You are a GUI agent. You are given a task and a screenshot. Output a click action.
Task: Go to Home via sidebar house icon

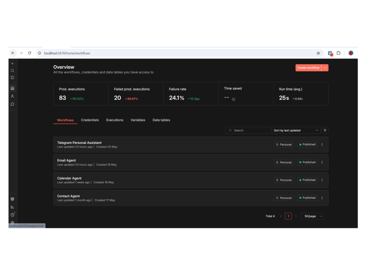[x=12, y=88]
